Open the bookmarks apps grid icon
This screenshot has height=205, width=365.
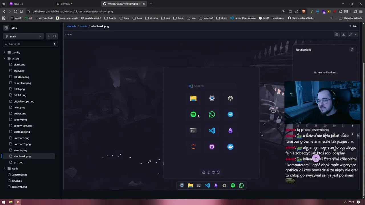[x=4, y=18]
